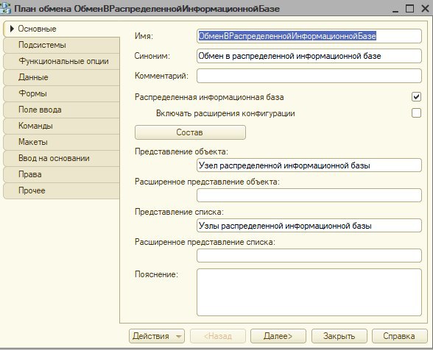Image resolution: width=433 pixels, height=350 pixels.
Task: Open the Прочее tab
Action: [x=61, y=190]
